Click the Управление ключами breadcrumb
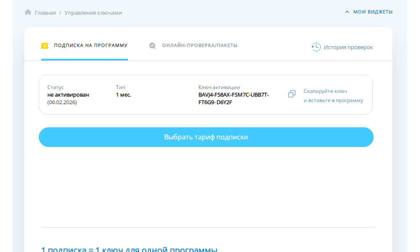 (x=93, y=13)
